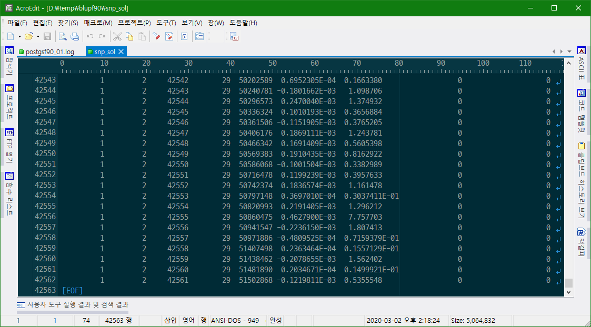The image size is (591, 327).
Task: Click the Copy icon in the toolbar
Action: [129, 37]
